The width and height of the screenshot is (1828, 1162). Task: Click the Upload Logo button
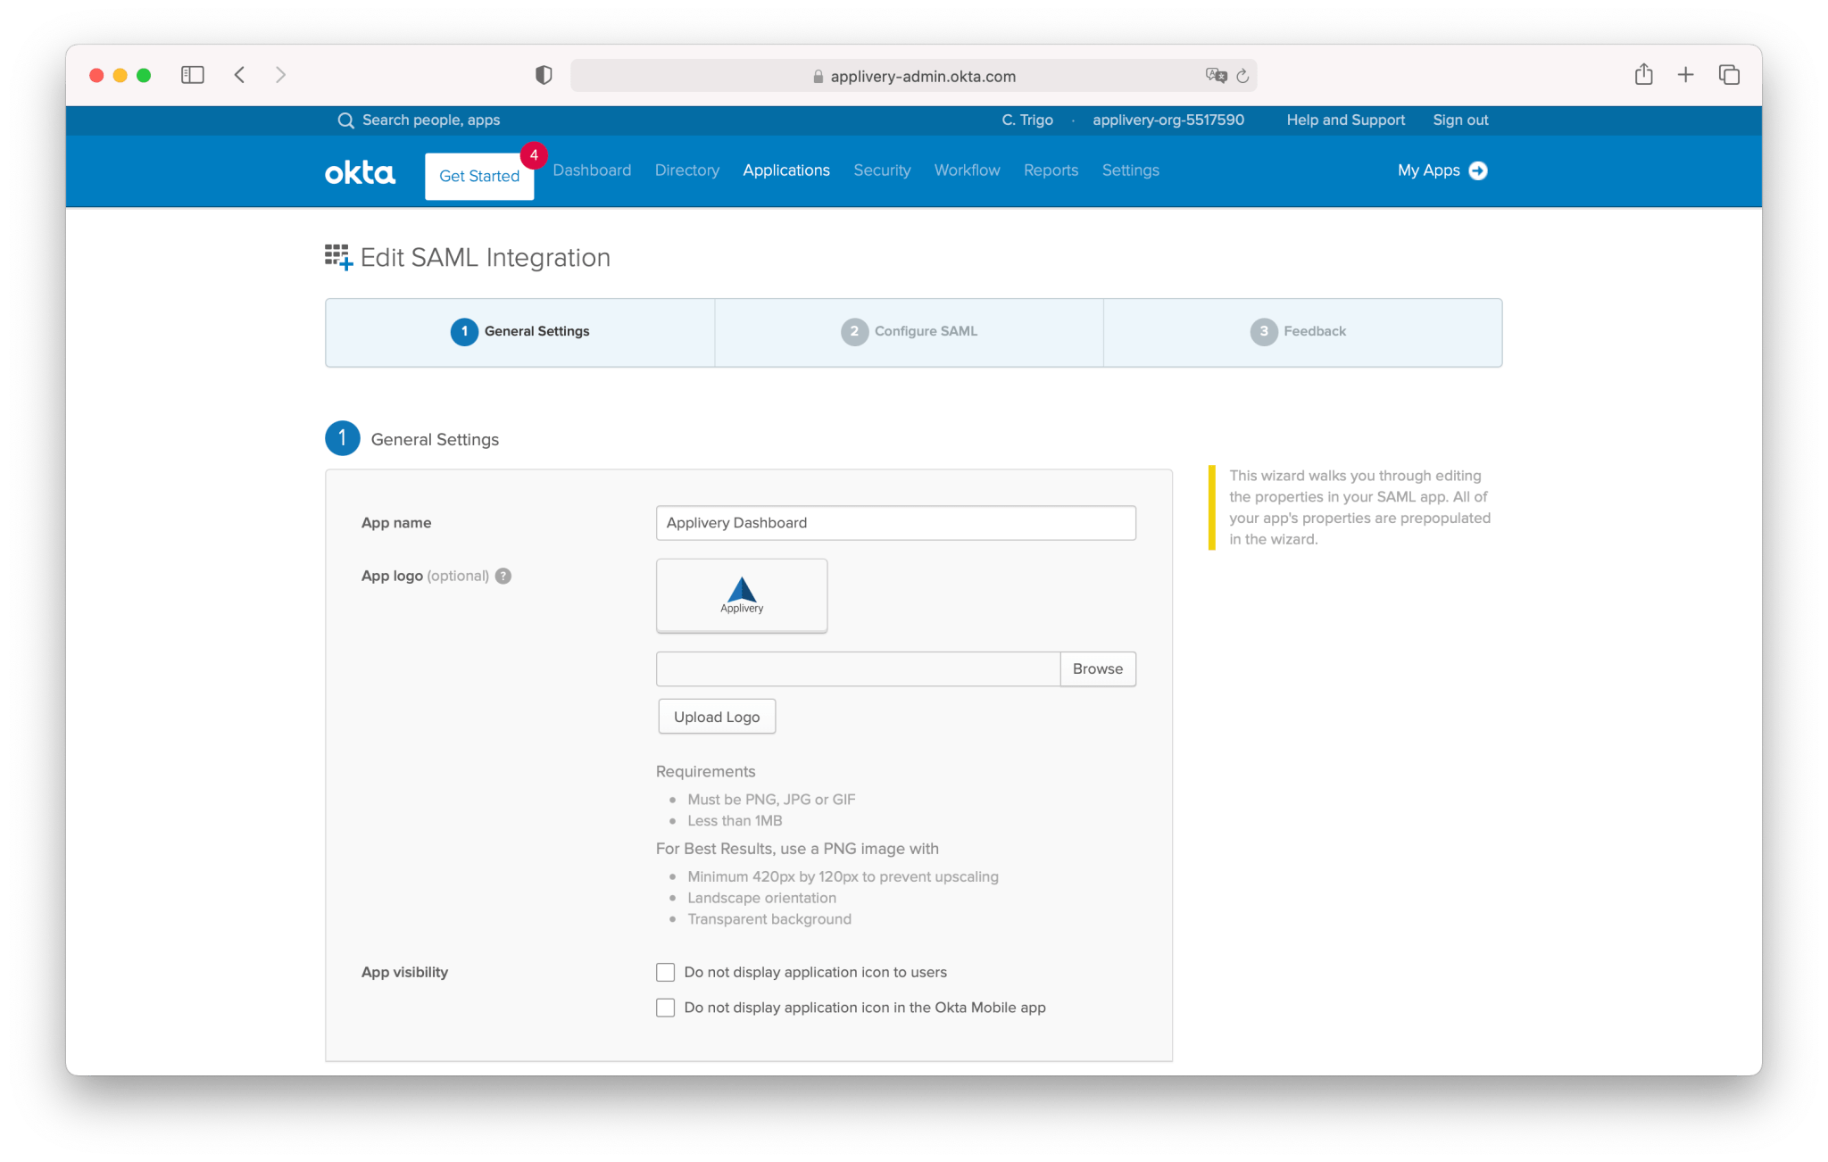coord(716,716)
